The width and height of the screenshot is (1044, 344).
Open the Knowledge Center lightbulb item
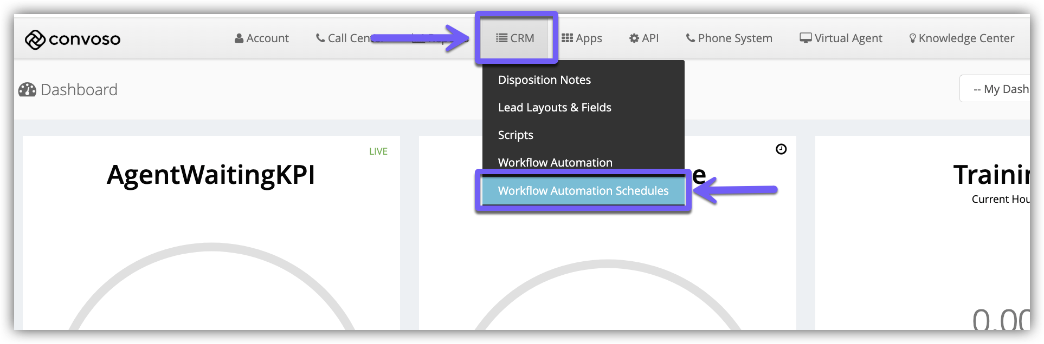[x=912, y=38]
